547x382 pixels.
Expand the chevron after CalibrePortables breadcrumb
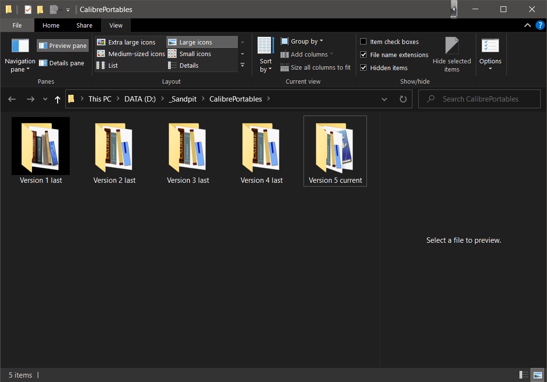269,99
